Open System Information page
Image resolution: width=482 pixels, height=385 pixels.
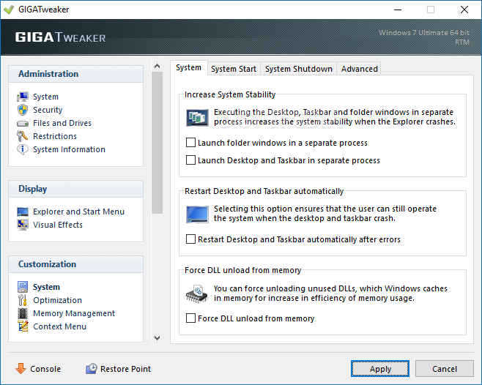(x=69, y=149)
